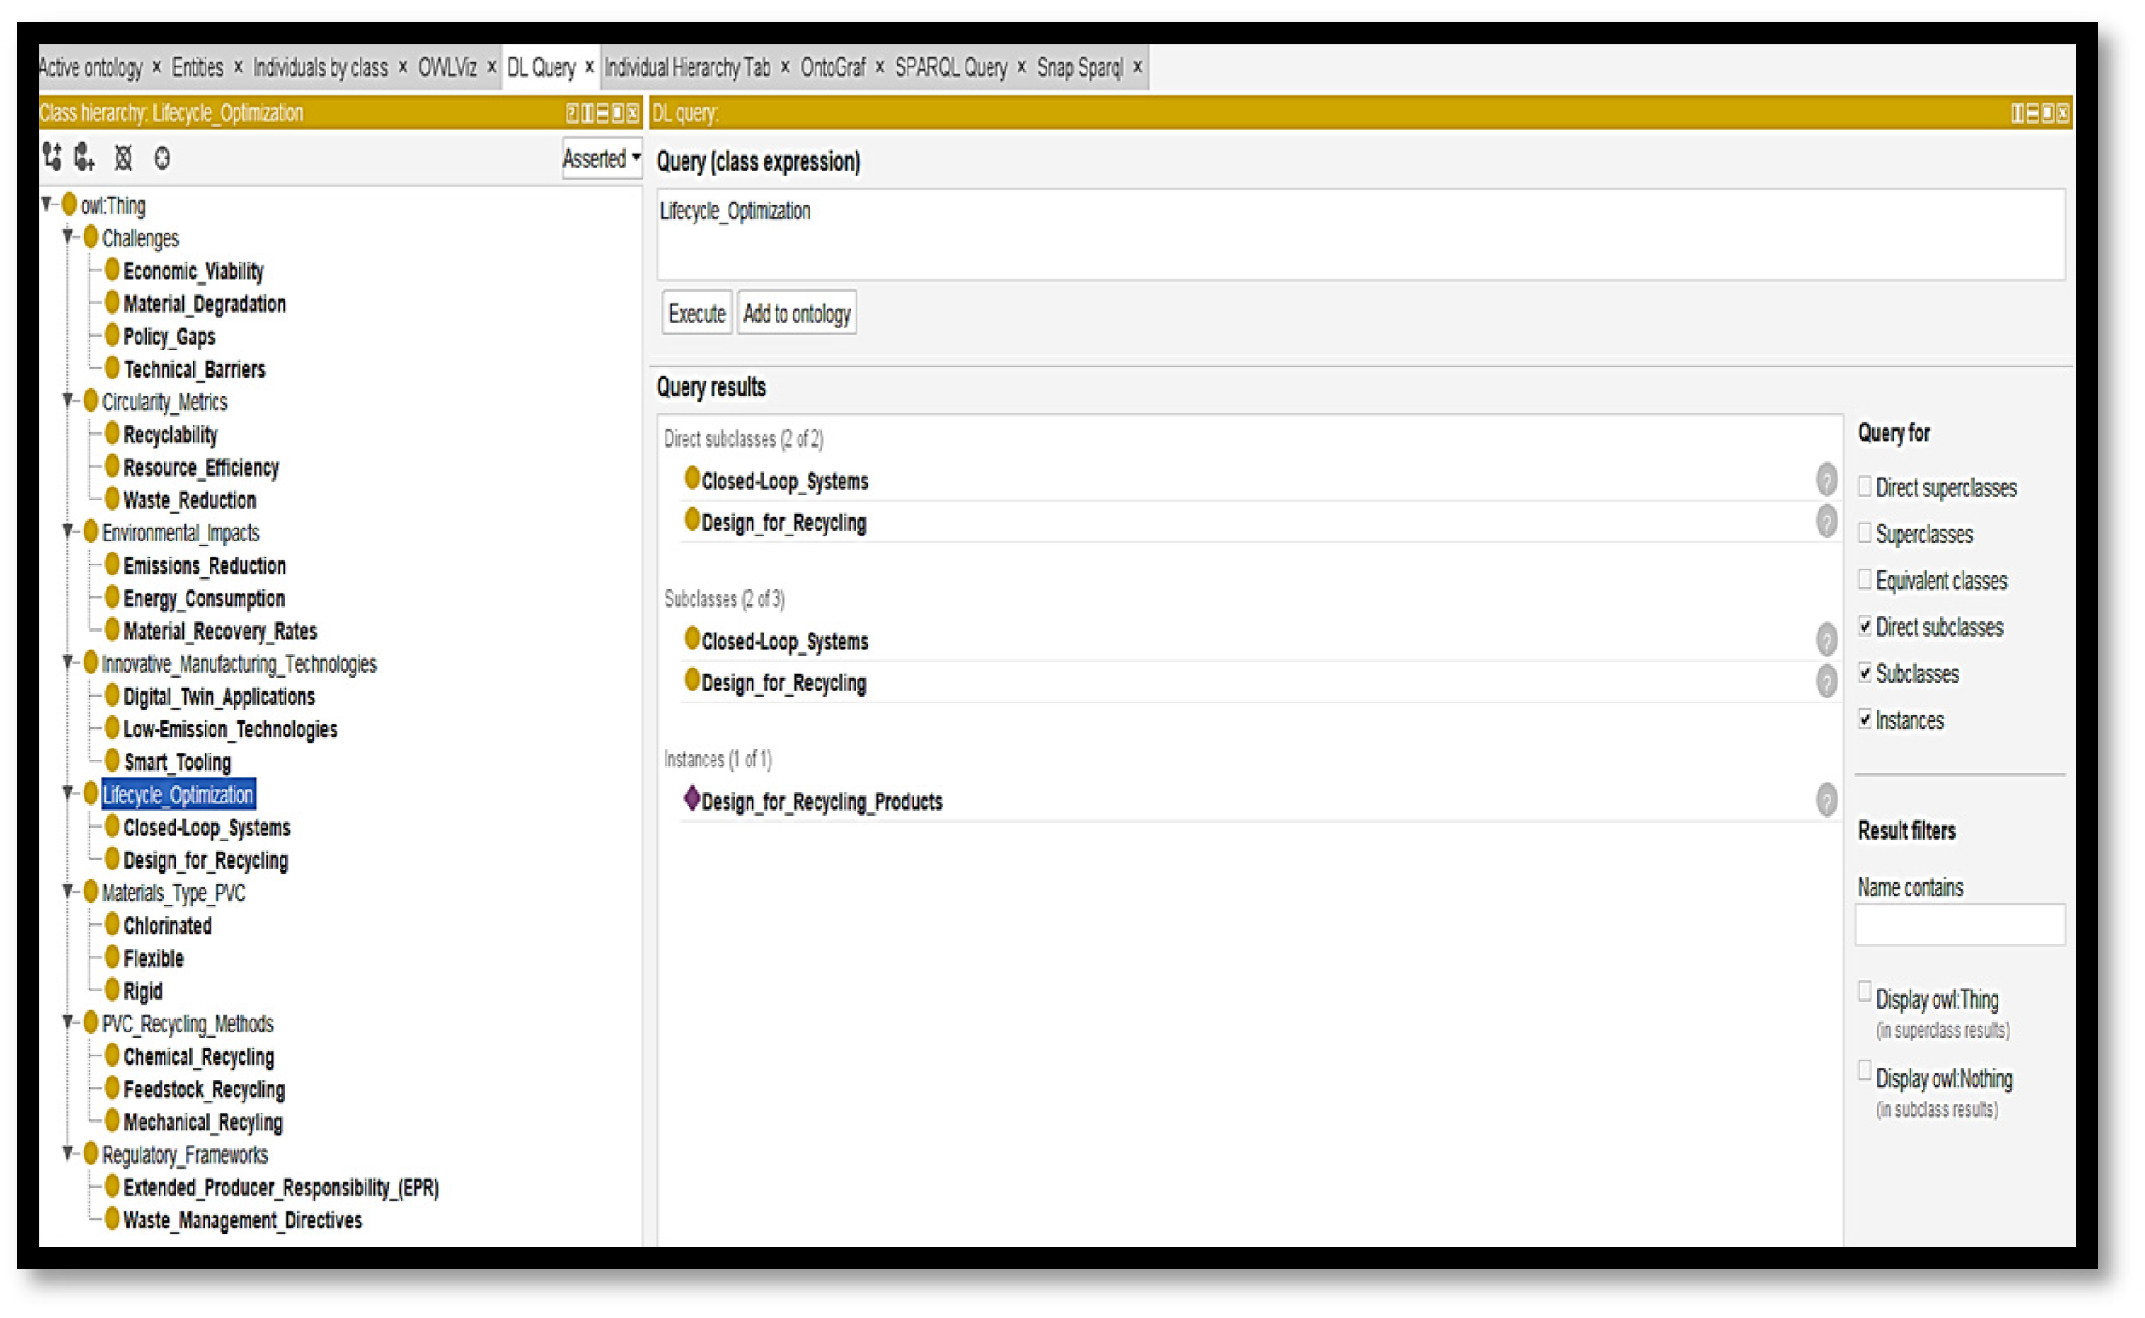
Task: Toggle the Display owl:Thing checkbox
Action: click(1865, 992)
